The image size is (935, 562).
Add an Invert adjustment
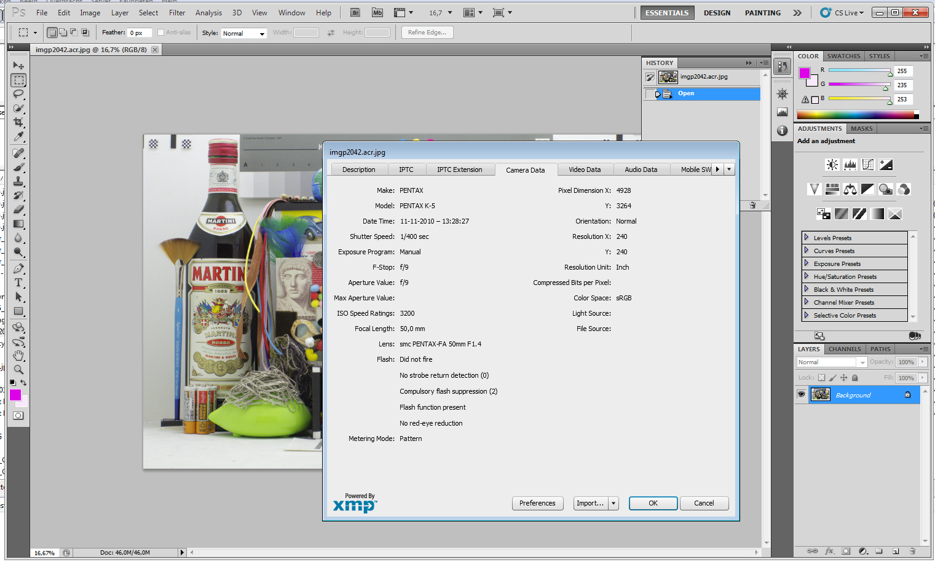point(824,214)
